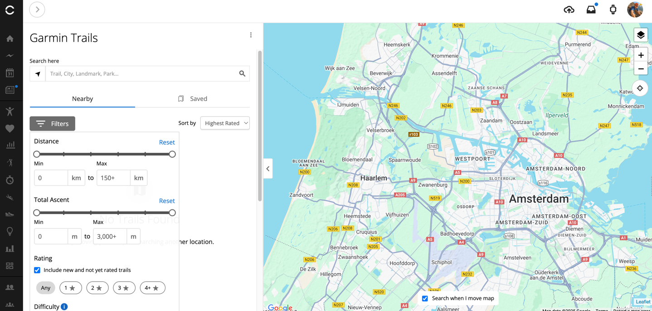Click the Total Ascent slider maximum handle

172,213
